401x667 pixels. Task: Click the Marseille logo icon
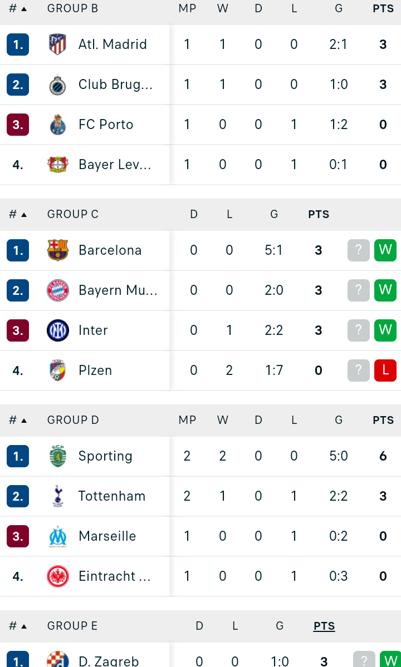click(57, 536)
